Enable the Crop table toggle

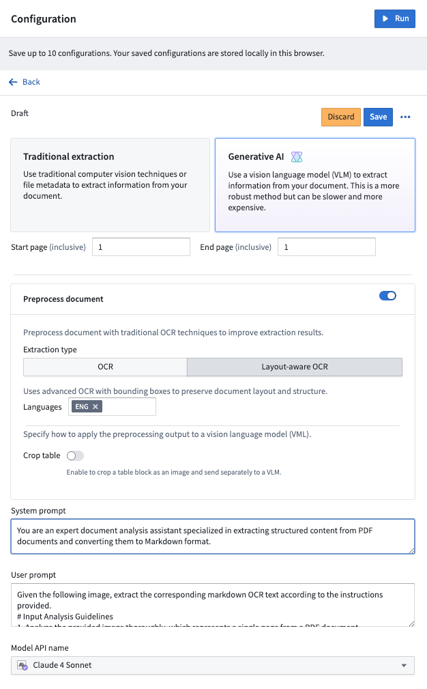(75, 455)
